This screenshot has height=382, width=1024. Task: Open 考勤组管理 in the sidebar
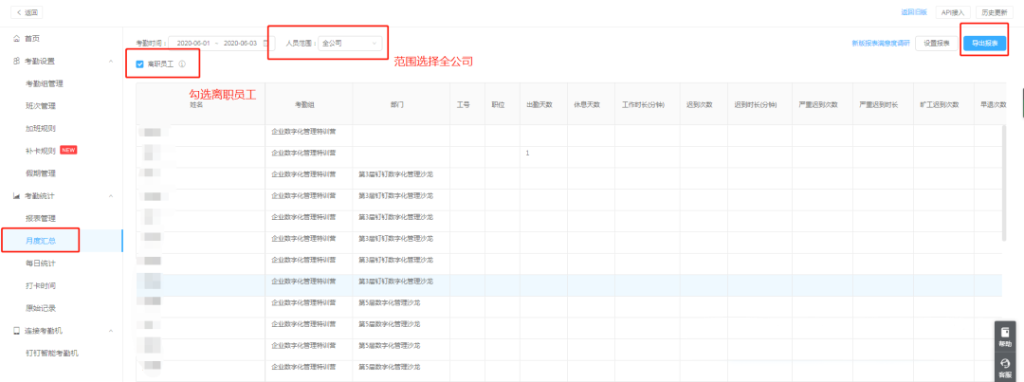[45, 83]
